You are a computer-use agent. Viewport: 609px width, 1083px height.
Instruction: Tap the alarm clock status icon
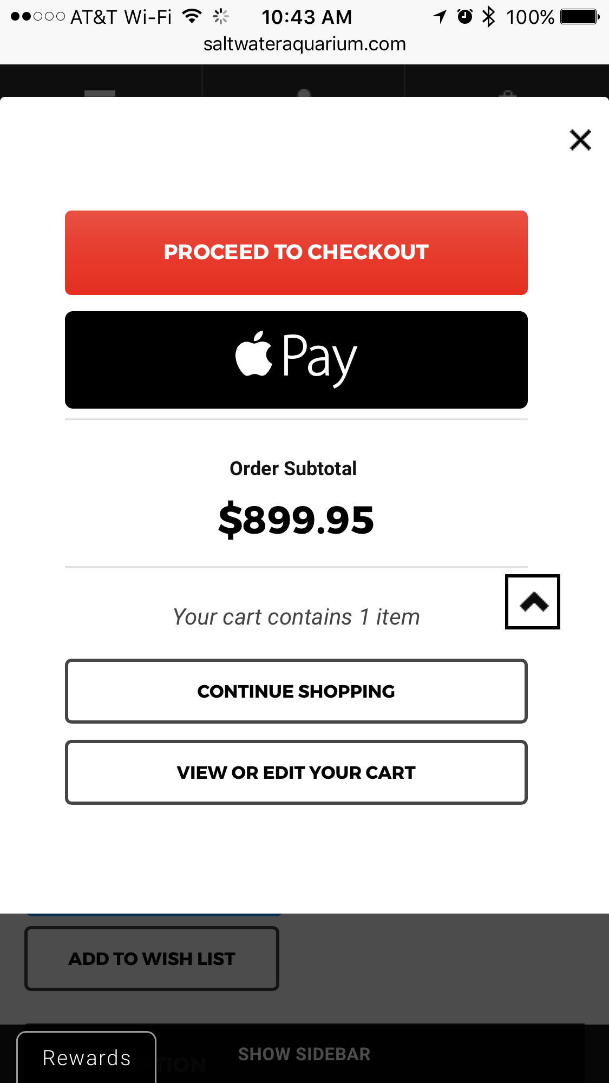[464, 17]
